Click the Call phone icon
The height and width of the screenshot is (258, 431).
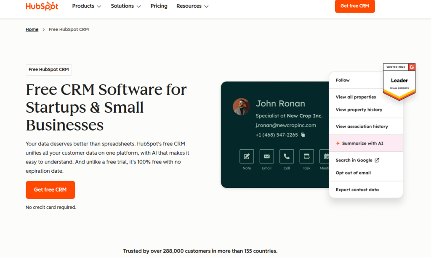pos(287,156)
